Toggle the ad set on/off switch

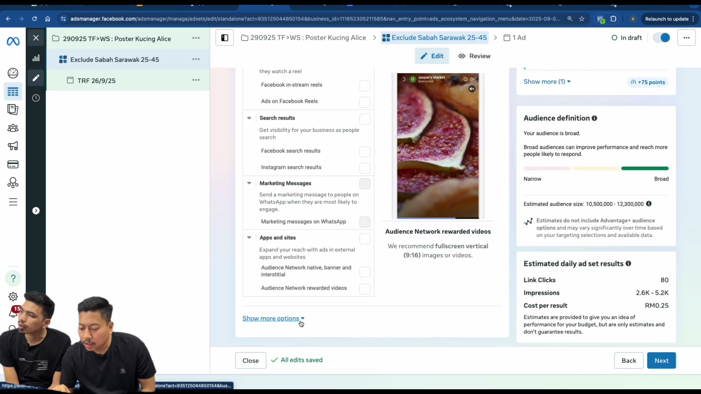coord(662,38)
